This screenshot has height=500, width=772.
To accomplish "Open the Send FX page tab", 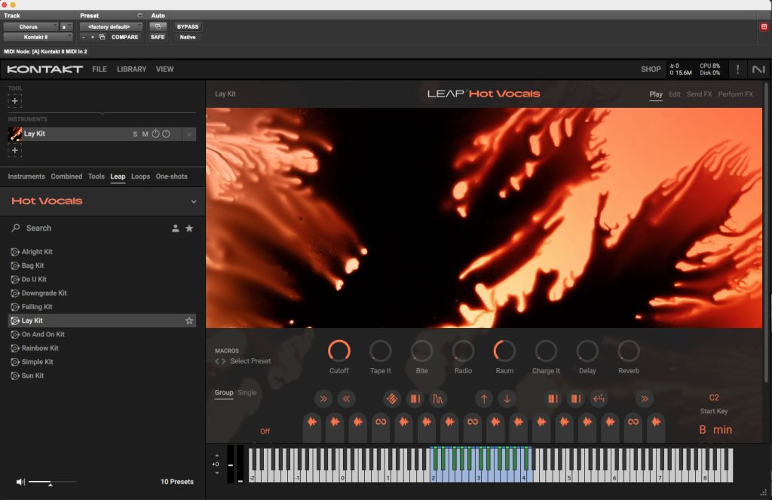I will (x=699, y=94).
